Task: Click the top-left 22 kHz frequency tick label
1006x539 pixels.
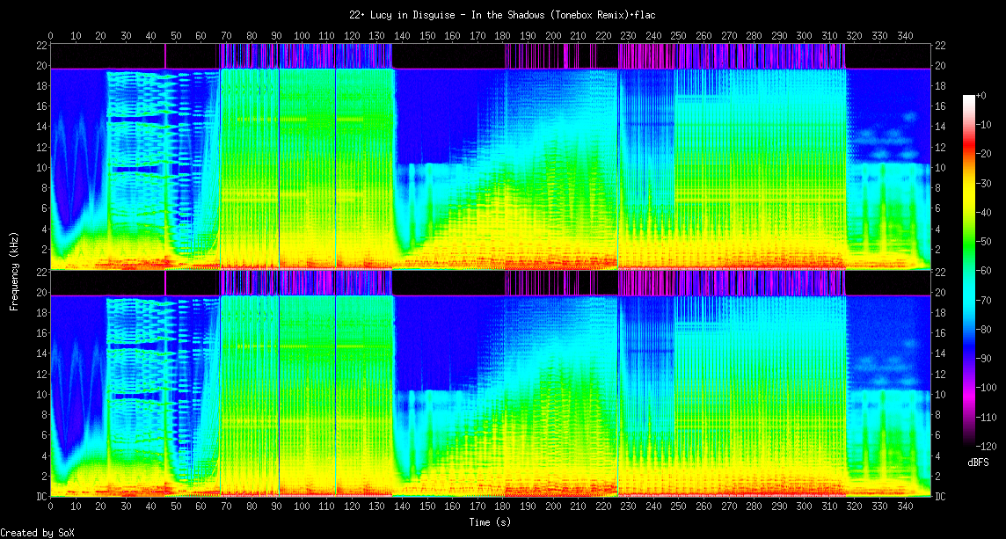Action: pos(40,46)
